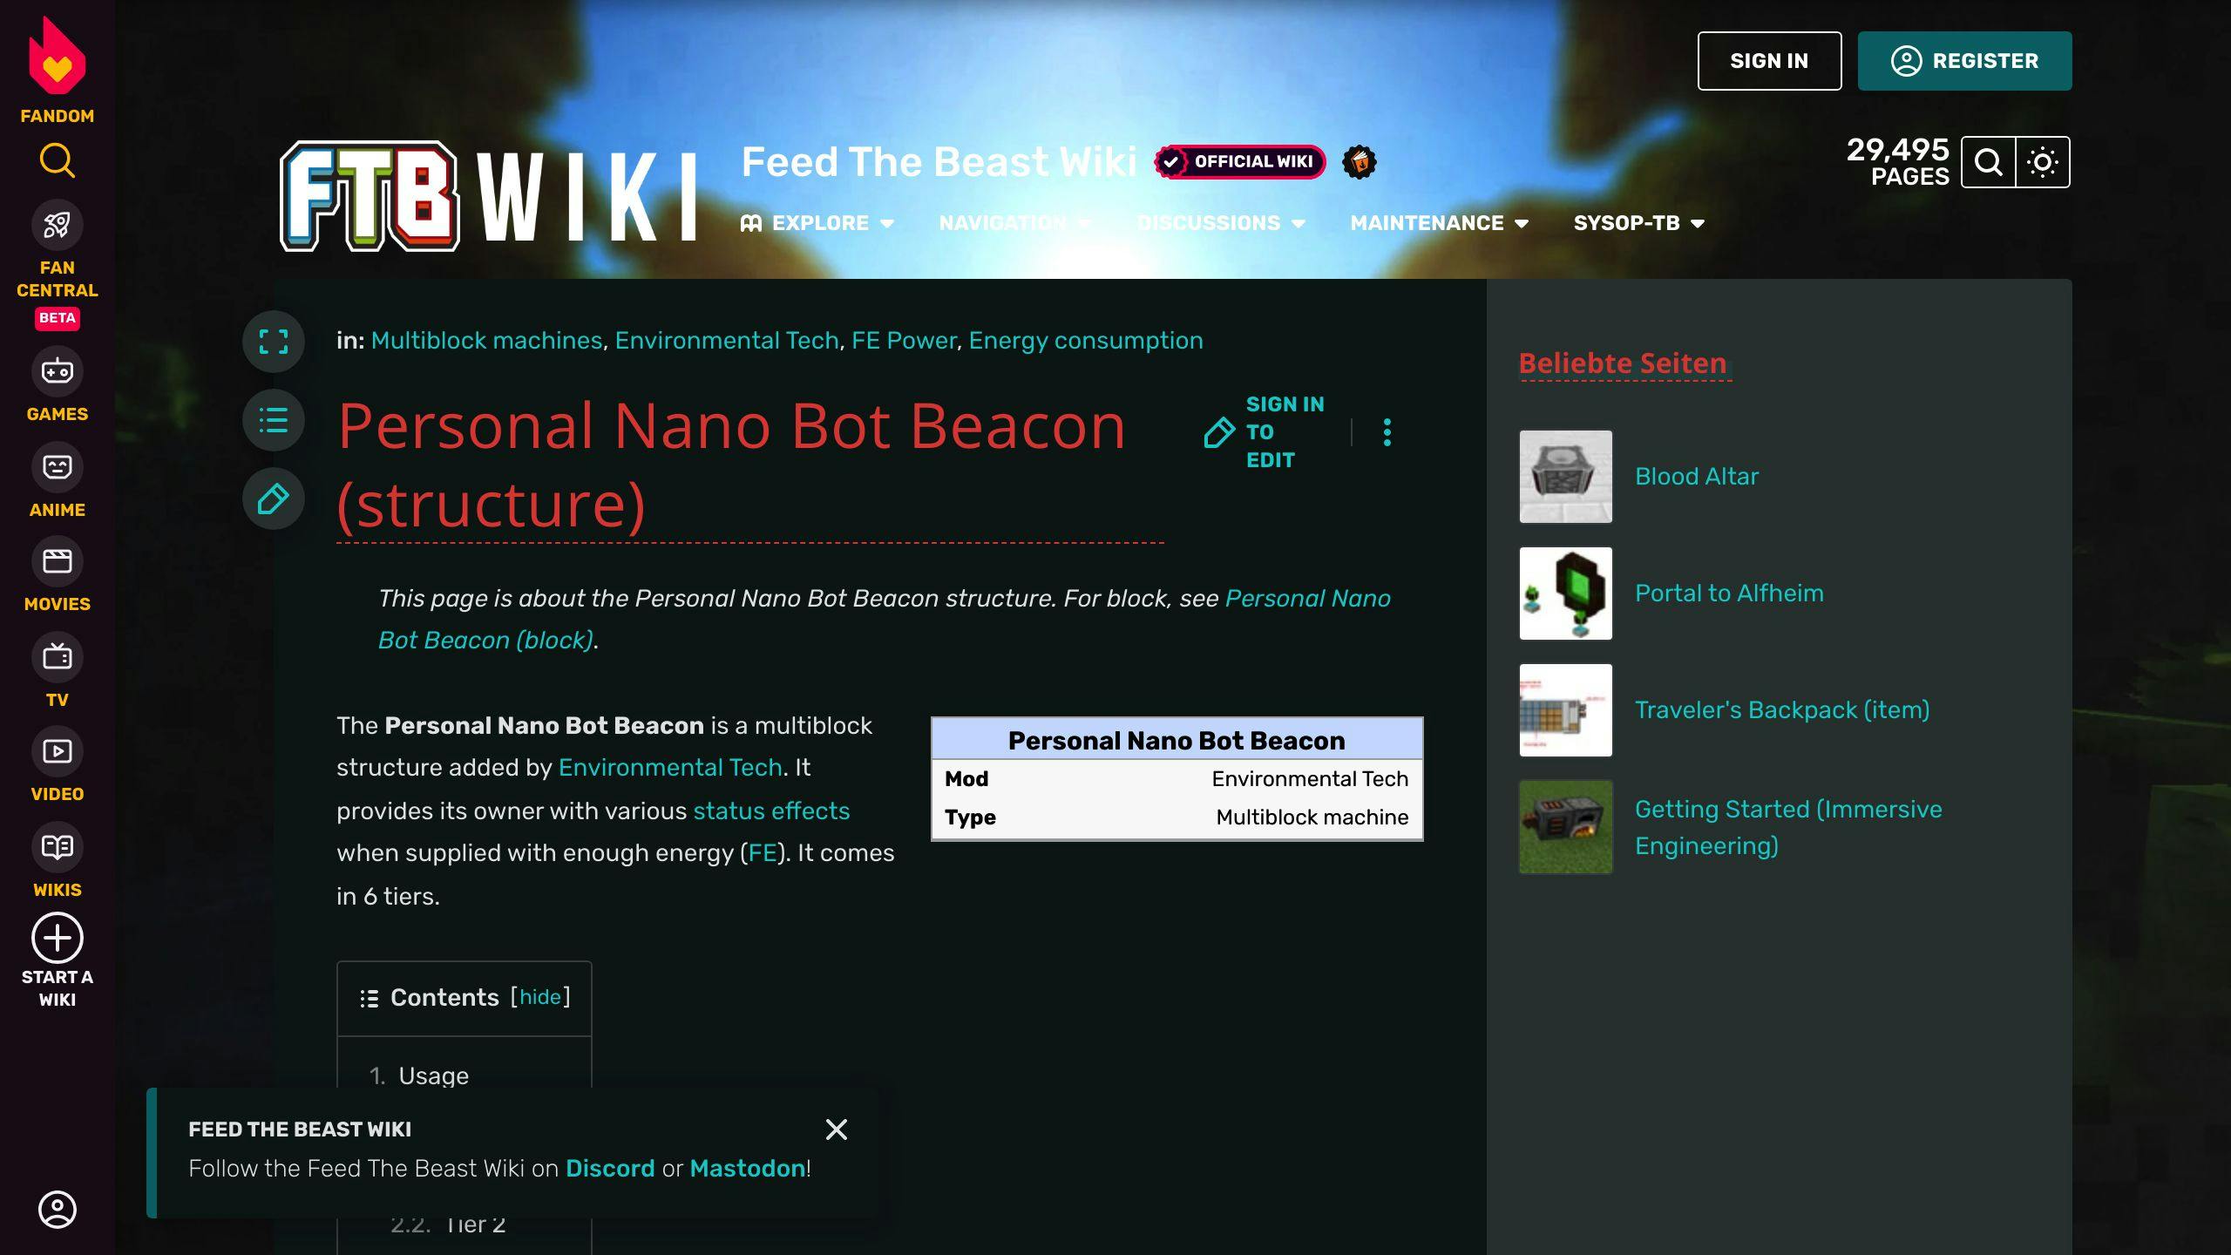Image resolution: width=2231 pixels, height=1255 pixels.
Task: Open the Traveler's Backpack thumbnail
Action: [1566, 710]
